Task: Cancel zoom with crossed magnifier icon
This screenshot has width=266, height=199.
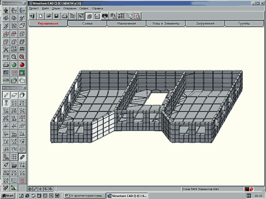Action: pos(22,57)
